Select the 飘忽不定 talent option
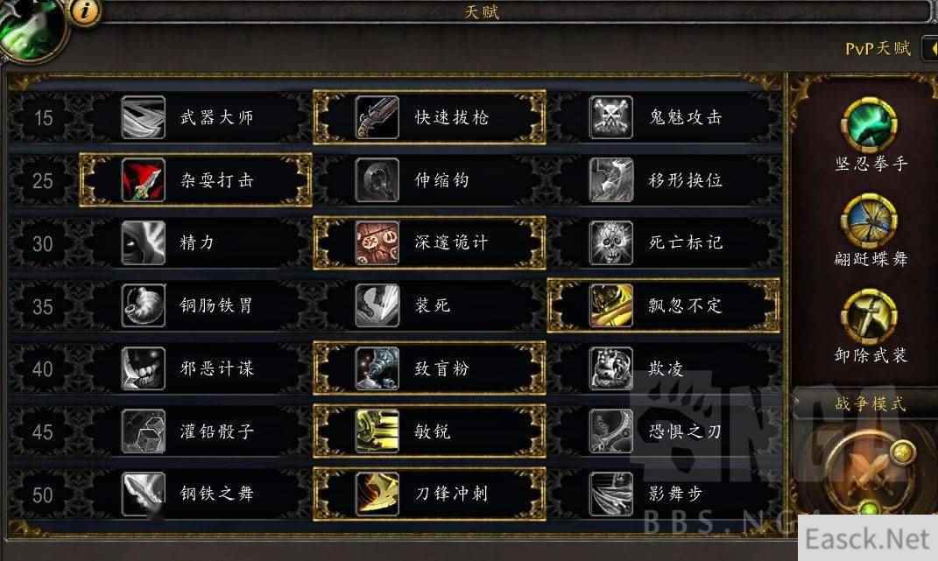This screenshot has height=561, width=938. [663, 305]
